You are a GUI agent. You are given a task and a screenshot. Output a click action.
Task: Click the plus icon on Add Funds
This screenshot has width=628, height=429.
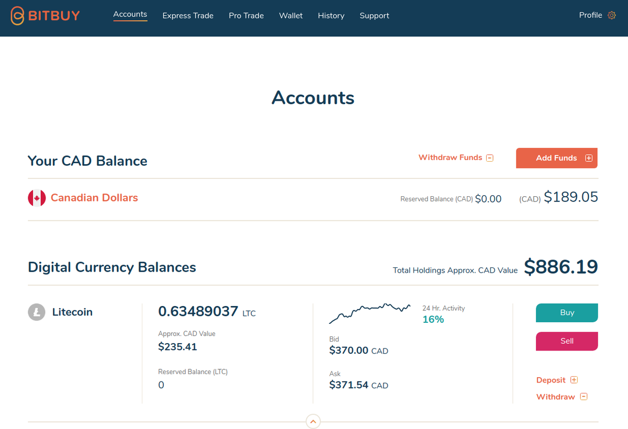tap(589, 158)
